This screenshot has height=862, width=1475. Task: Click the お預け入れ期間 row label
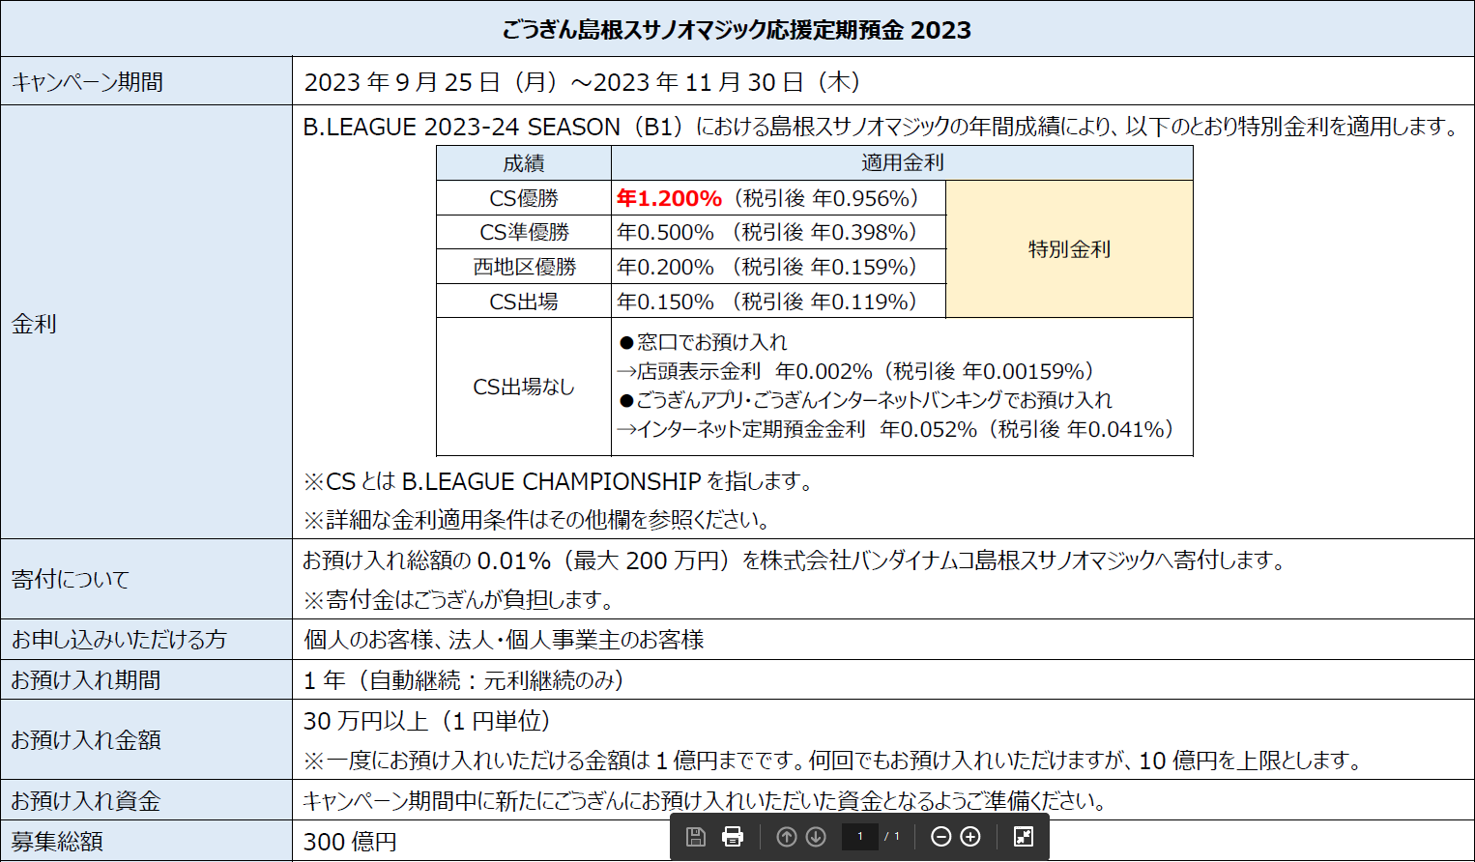point(86,680)
